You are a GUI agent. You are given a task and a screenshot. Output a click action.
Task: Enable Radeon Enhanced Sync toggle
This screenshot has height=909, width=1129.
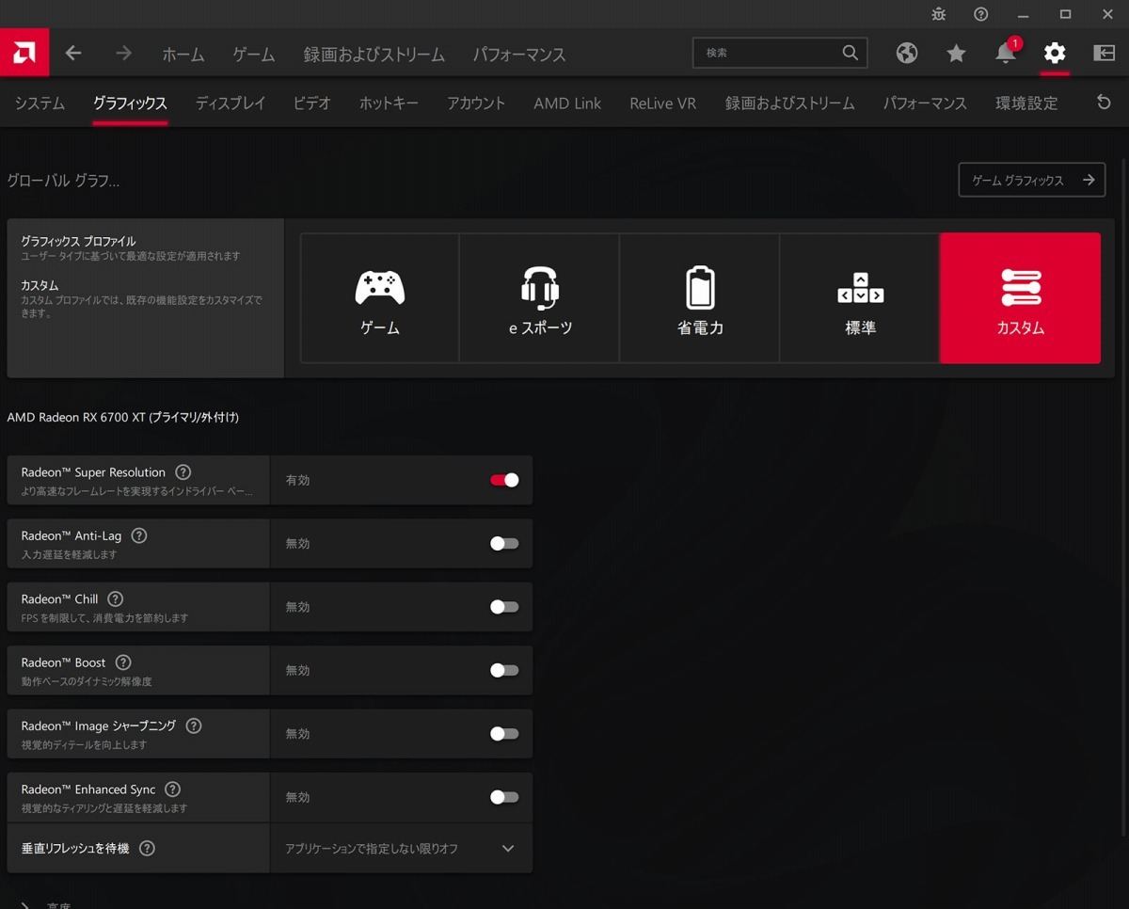pos(504,797)
